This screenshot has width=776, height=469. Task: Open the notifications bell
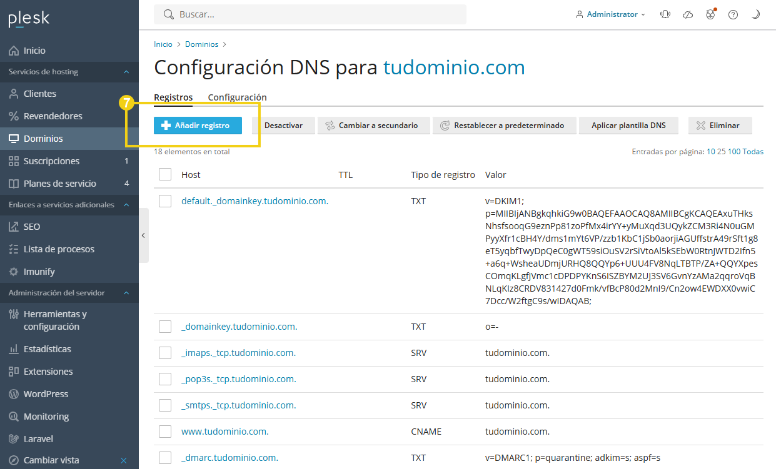click(665, 14)
